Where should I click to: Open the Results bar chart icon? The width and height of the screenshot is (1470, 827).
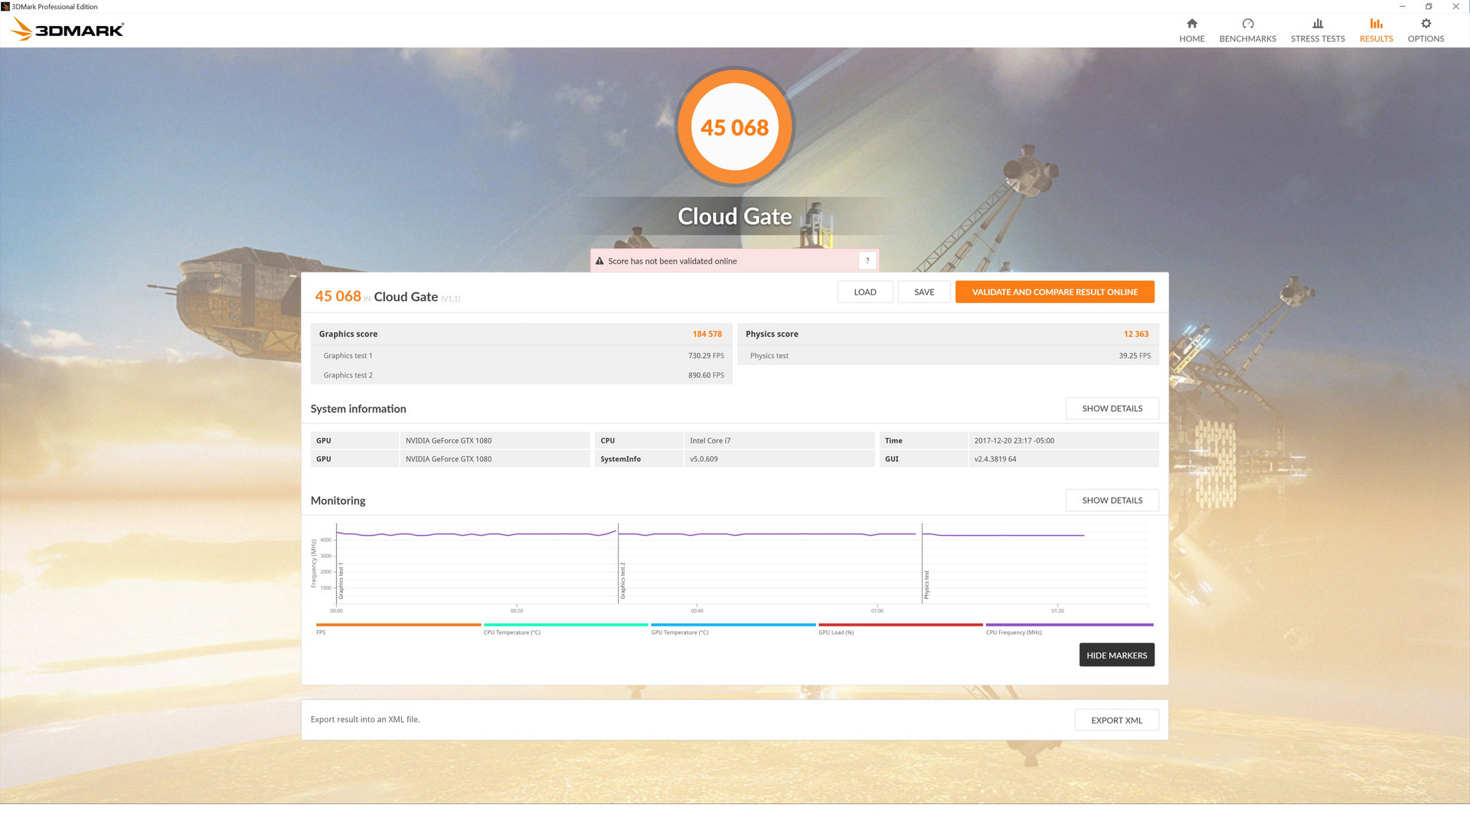coord(1376,24)
